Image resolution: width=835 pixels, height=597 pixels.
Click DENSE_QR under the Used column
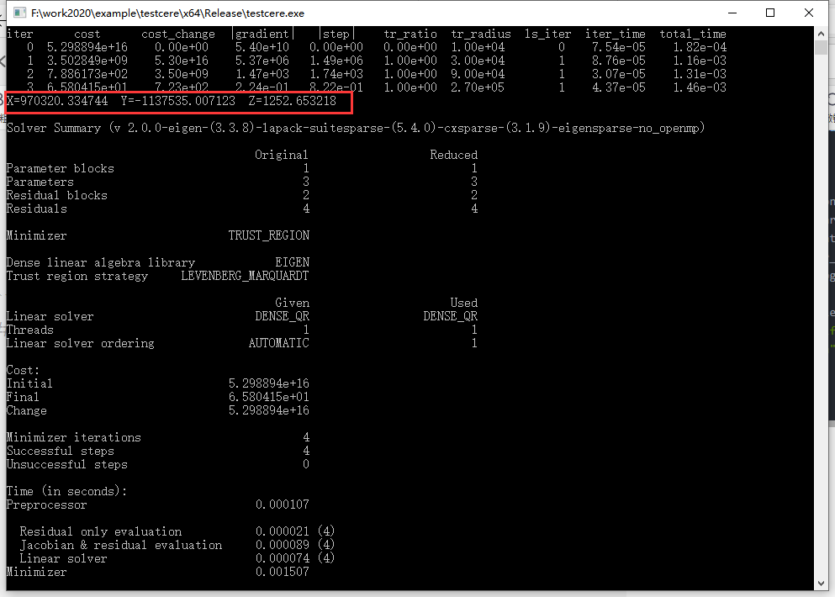[451, 316]
